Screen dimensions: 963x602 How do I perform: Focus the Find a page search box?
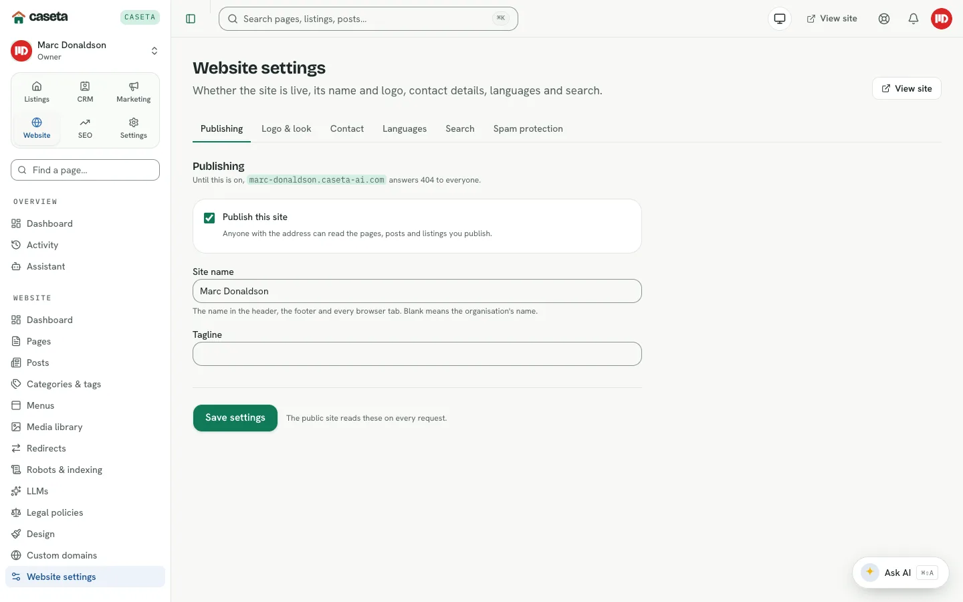tap(85, 170)
